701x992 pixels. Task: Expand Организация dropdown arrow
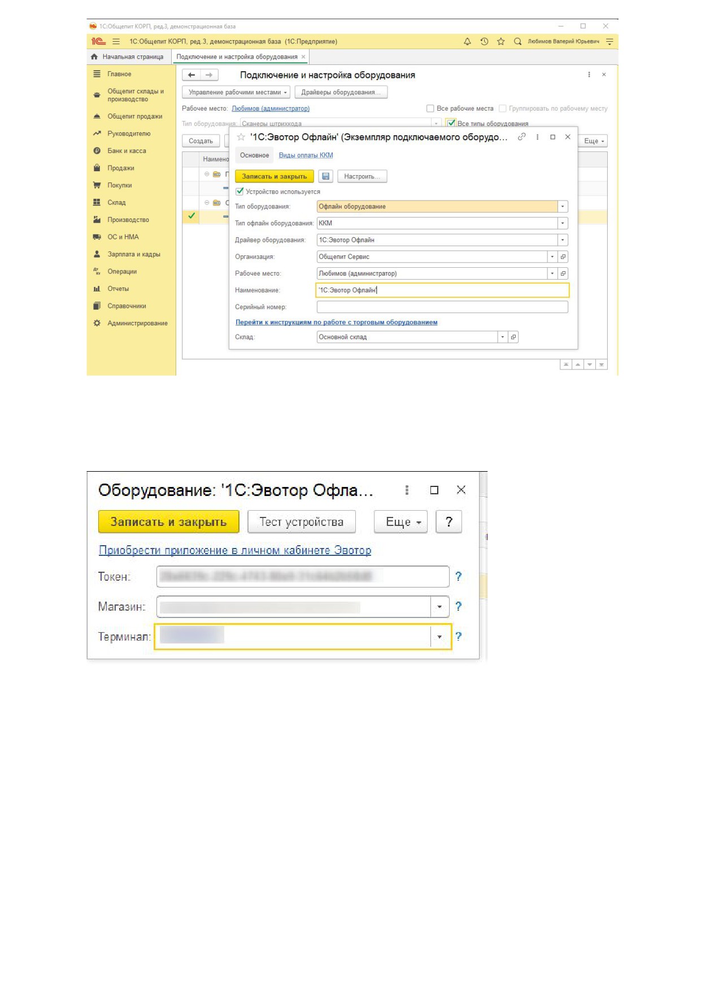click(552, 256)
